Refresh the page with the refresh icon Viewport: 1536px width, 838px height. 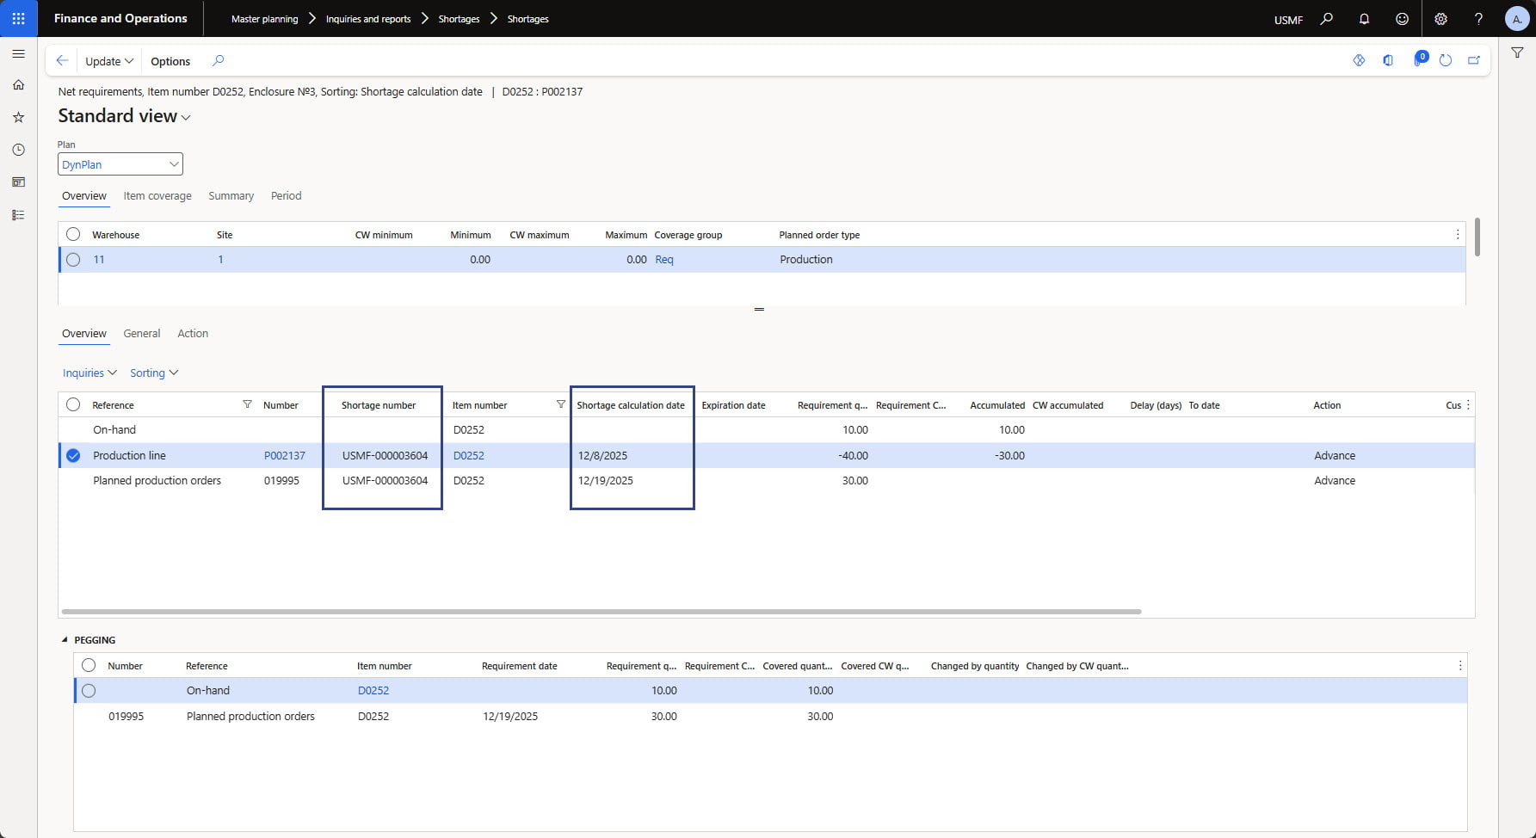1446,60
